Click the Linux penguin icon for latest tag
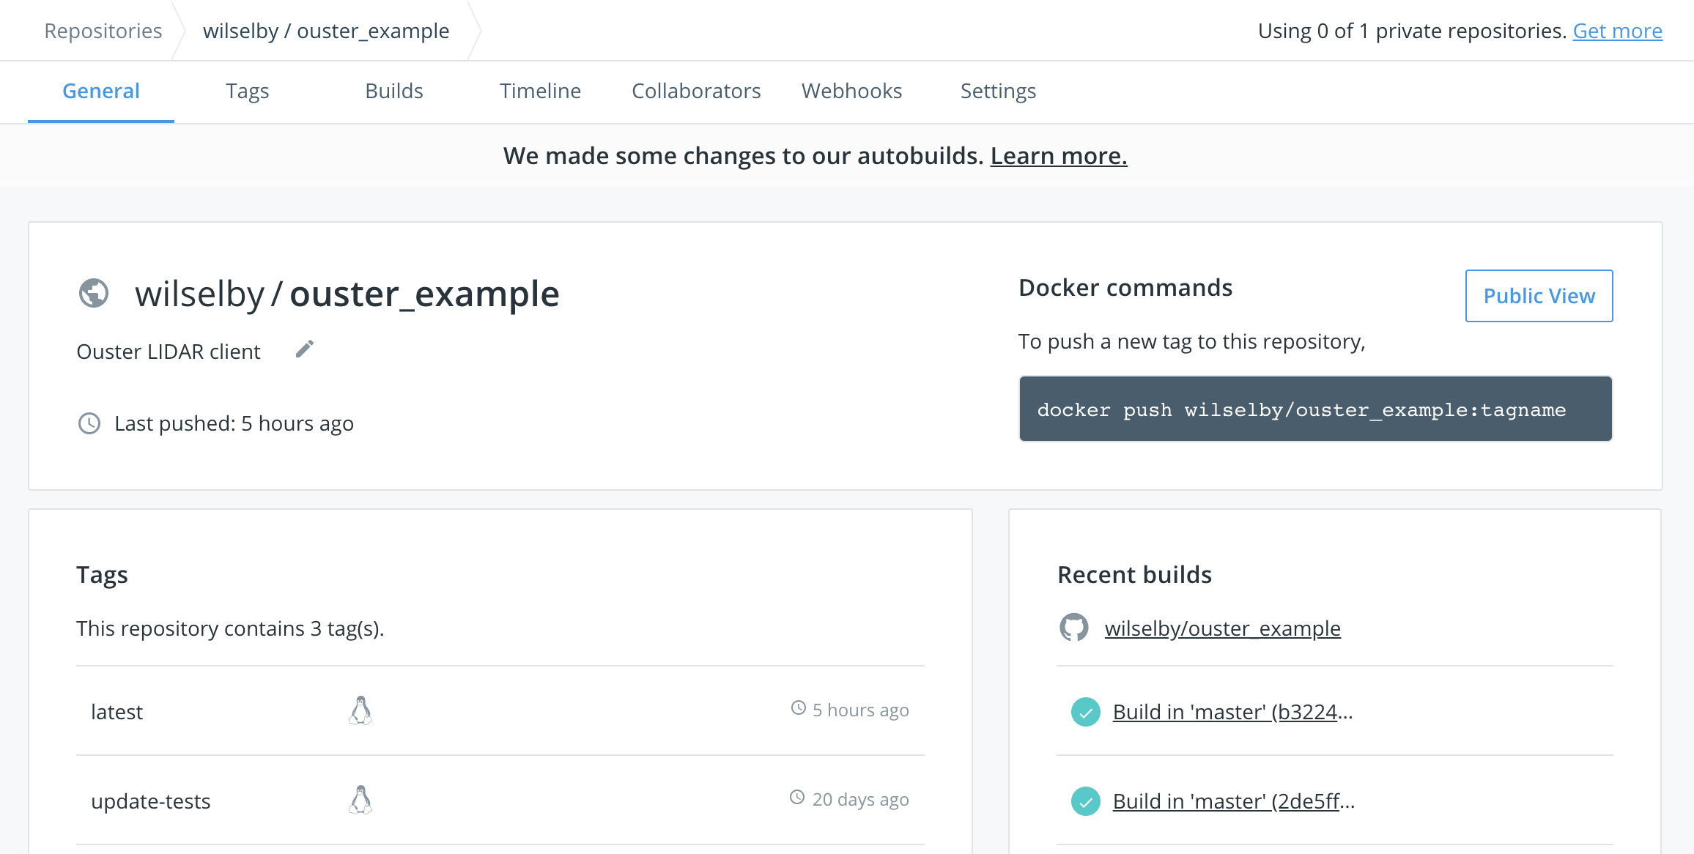Screen dimensions: 1694x854 click(360, 710)
